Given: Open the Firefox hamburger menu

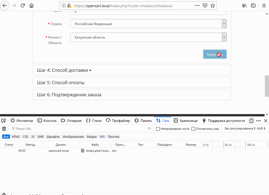Looking at the screenshot, I should coord(264,6).
